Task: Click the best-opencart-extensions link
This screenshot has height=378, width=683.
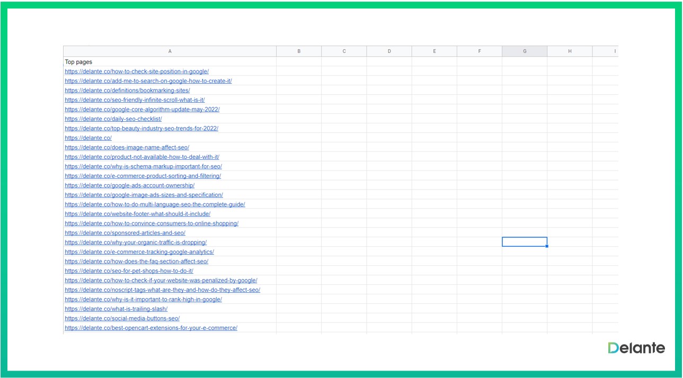Action: click(x=151, y=328)
